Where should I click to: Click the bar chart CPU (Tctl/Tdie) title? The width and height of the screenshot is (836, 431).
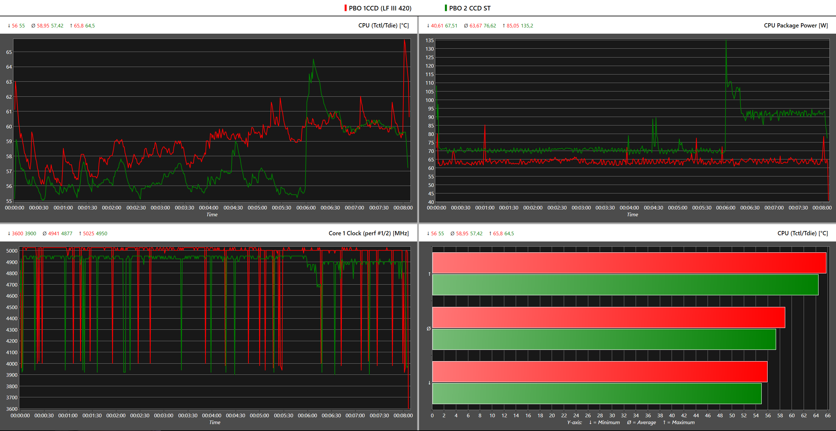click(802, 233)
